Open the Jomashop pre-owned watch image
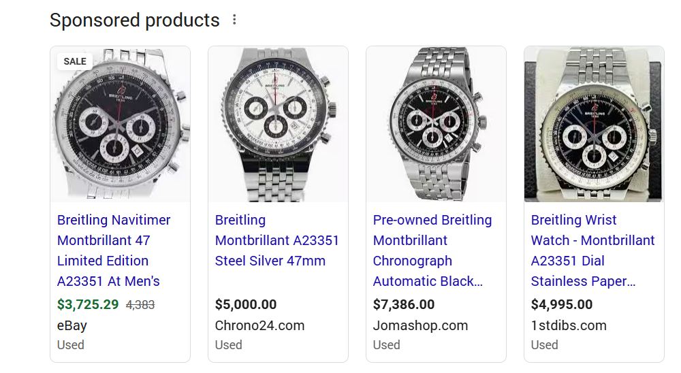Image resolution: width=681 pixels, height=373 pixels. (436, 124)
